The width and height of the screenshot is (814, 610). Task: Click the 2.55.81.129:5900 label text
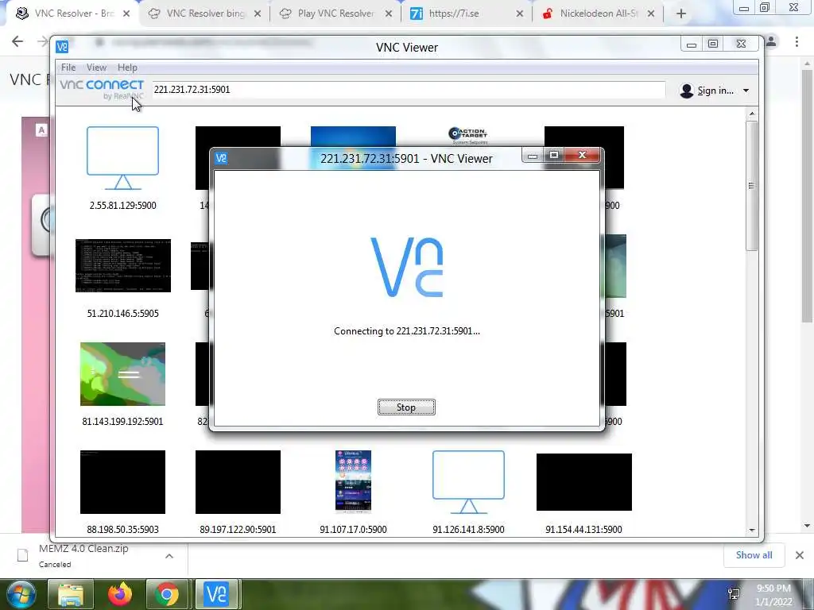pyautogui.click(x=122, y=206)
